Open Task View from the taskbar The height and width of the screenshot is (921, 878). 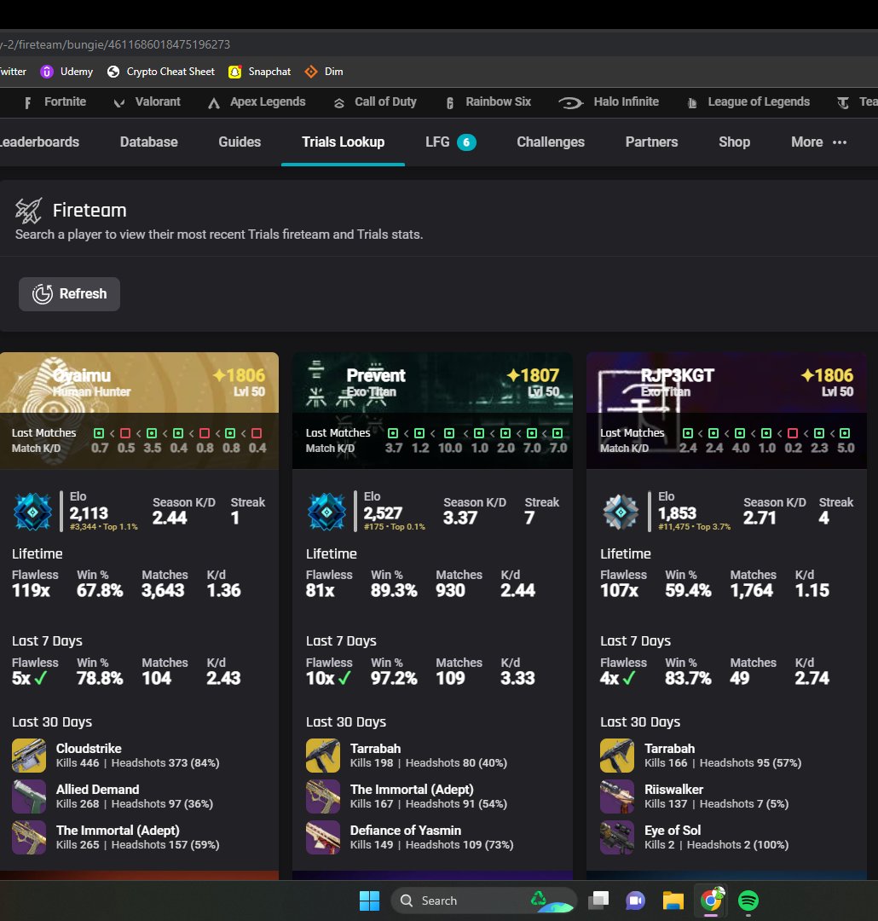pos(598,901)
